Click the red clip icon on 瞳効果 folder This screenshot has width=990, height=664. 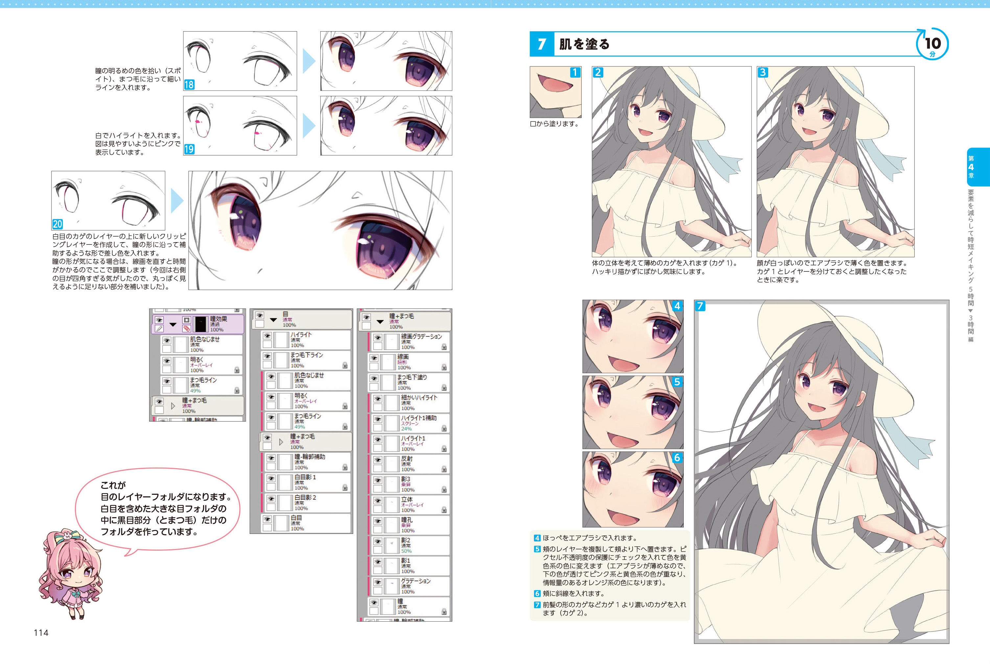pyautogui.click(x=186, y=329)
